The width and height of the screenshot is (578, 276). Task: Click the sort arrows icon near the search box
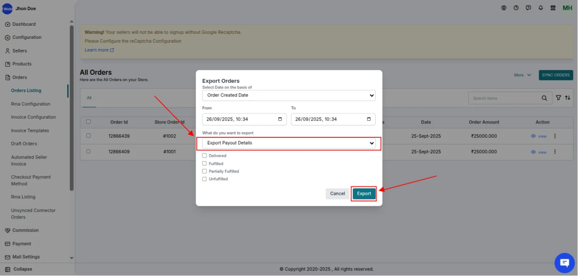[x=567, y=98]
